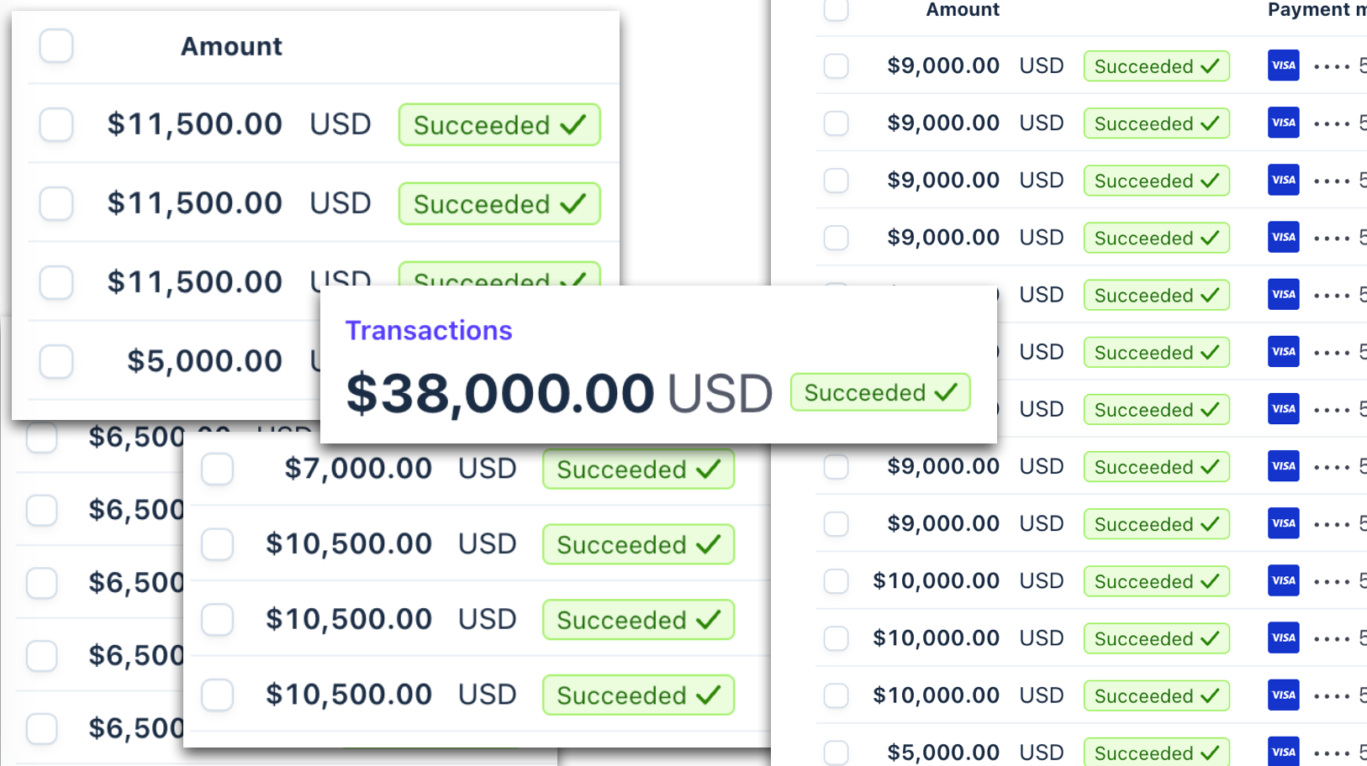Tick the select-all checkbox beside the large Amount header

click(x=56, y=45)
